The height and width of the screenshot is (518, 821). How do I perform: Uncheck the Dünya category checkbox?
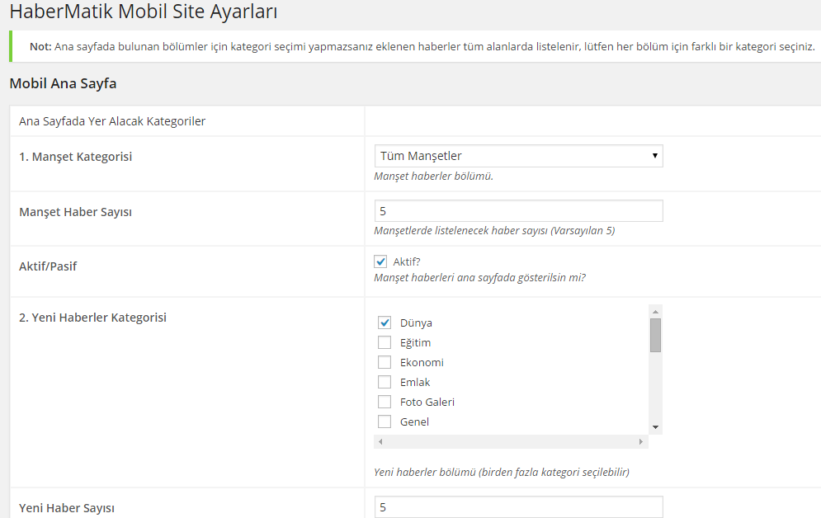[x=385, y=323]
